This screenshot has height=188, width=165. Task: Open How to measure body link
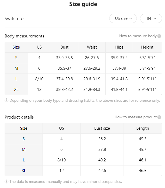click(x=138, y=36)
